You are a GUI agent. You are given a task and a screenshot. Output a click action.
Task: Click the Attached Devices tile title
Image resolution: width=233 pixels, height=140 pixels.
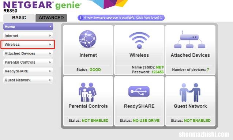point(190,55)
